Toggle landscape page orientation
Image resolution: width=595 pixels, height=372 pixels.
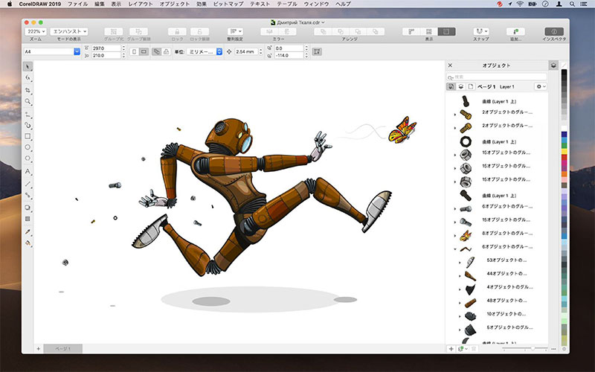tap(144, 51)
